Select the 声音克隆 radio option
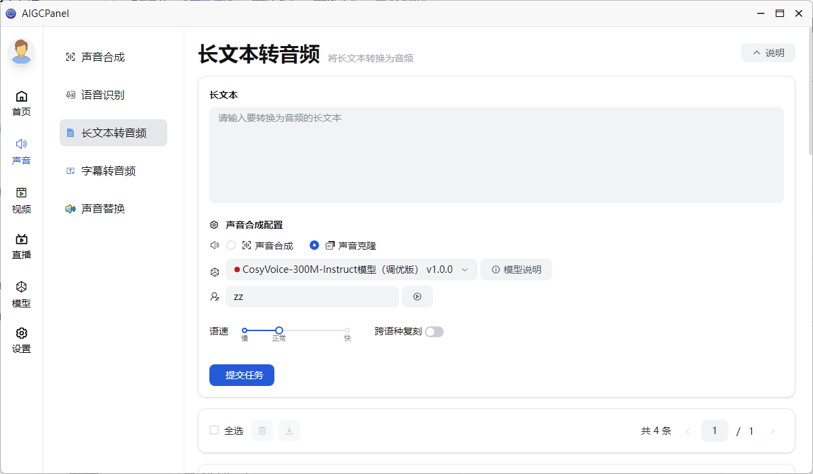The width and height of the screenshot is (813, 474). pyautogui.click(x=314, y=245)
